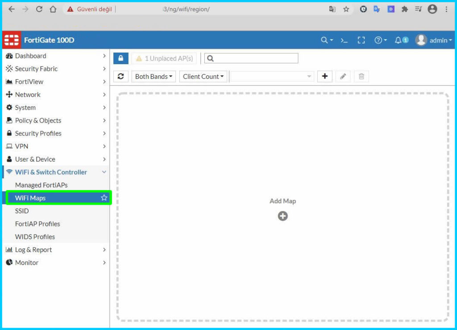The width and height of the screenshot is (457, 330).
Task: Click the browser forward arrow
Action: (x=25, y=9)
